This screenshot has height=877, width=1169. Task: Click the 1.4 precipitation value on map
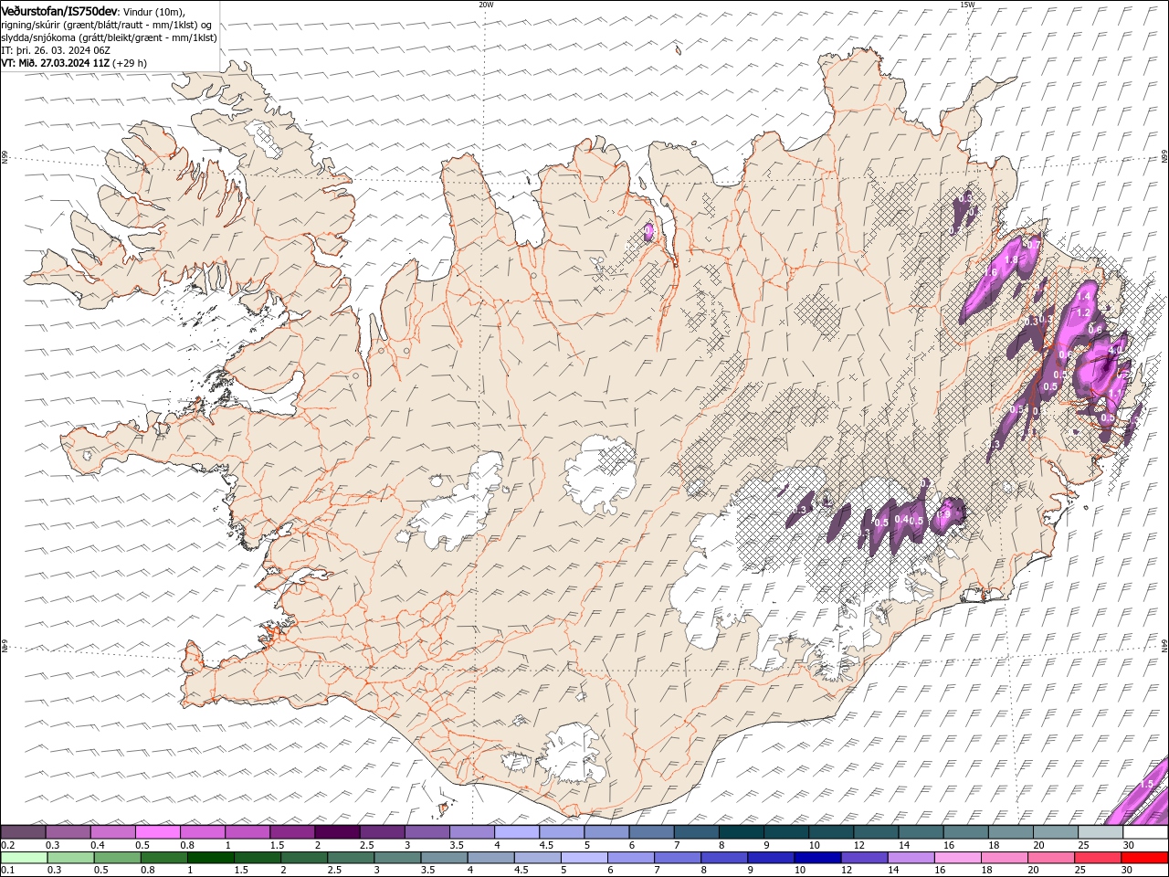(x=1084, y=297)
